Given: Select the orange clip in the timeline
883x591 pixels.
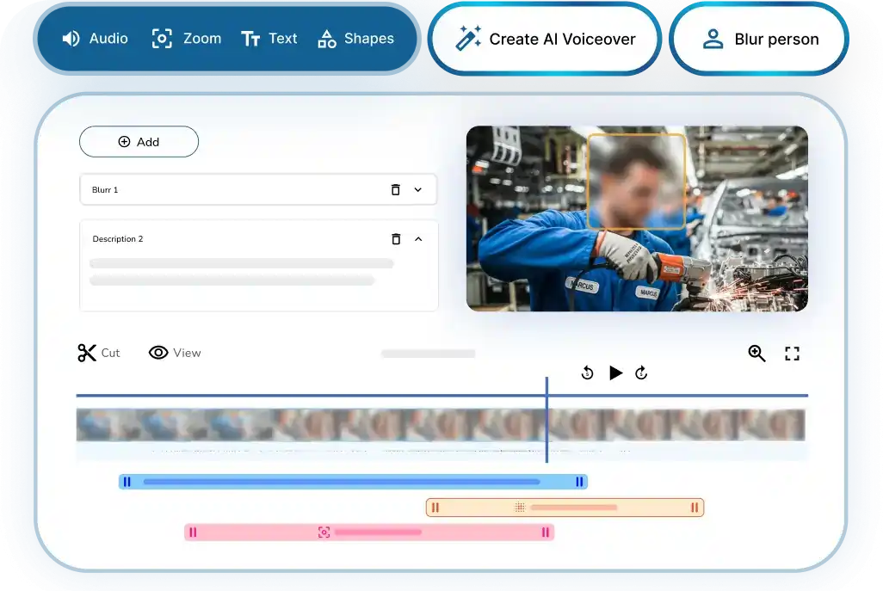Looking at the screenshot, I should (x=564, y=508).
